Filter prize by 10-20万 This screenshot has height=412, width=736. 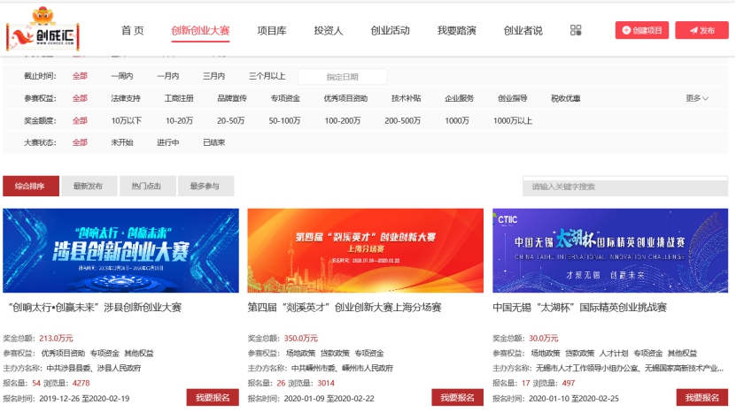[x=179, y=120]
